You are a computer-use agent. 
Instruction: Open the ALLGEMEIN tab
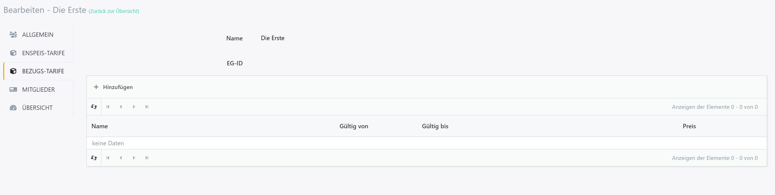[x=38, y=35]
